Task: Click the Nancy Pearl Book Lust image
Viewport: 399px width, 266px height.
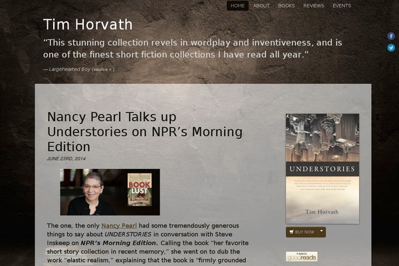Action: tap(110, 192)
